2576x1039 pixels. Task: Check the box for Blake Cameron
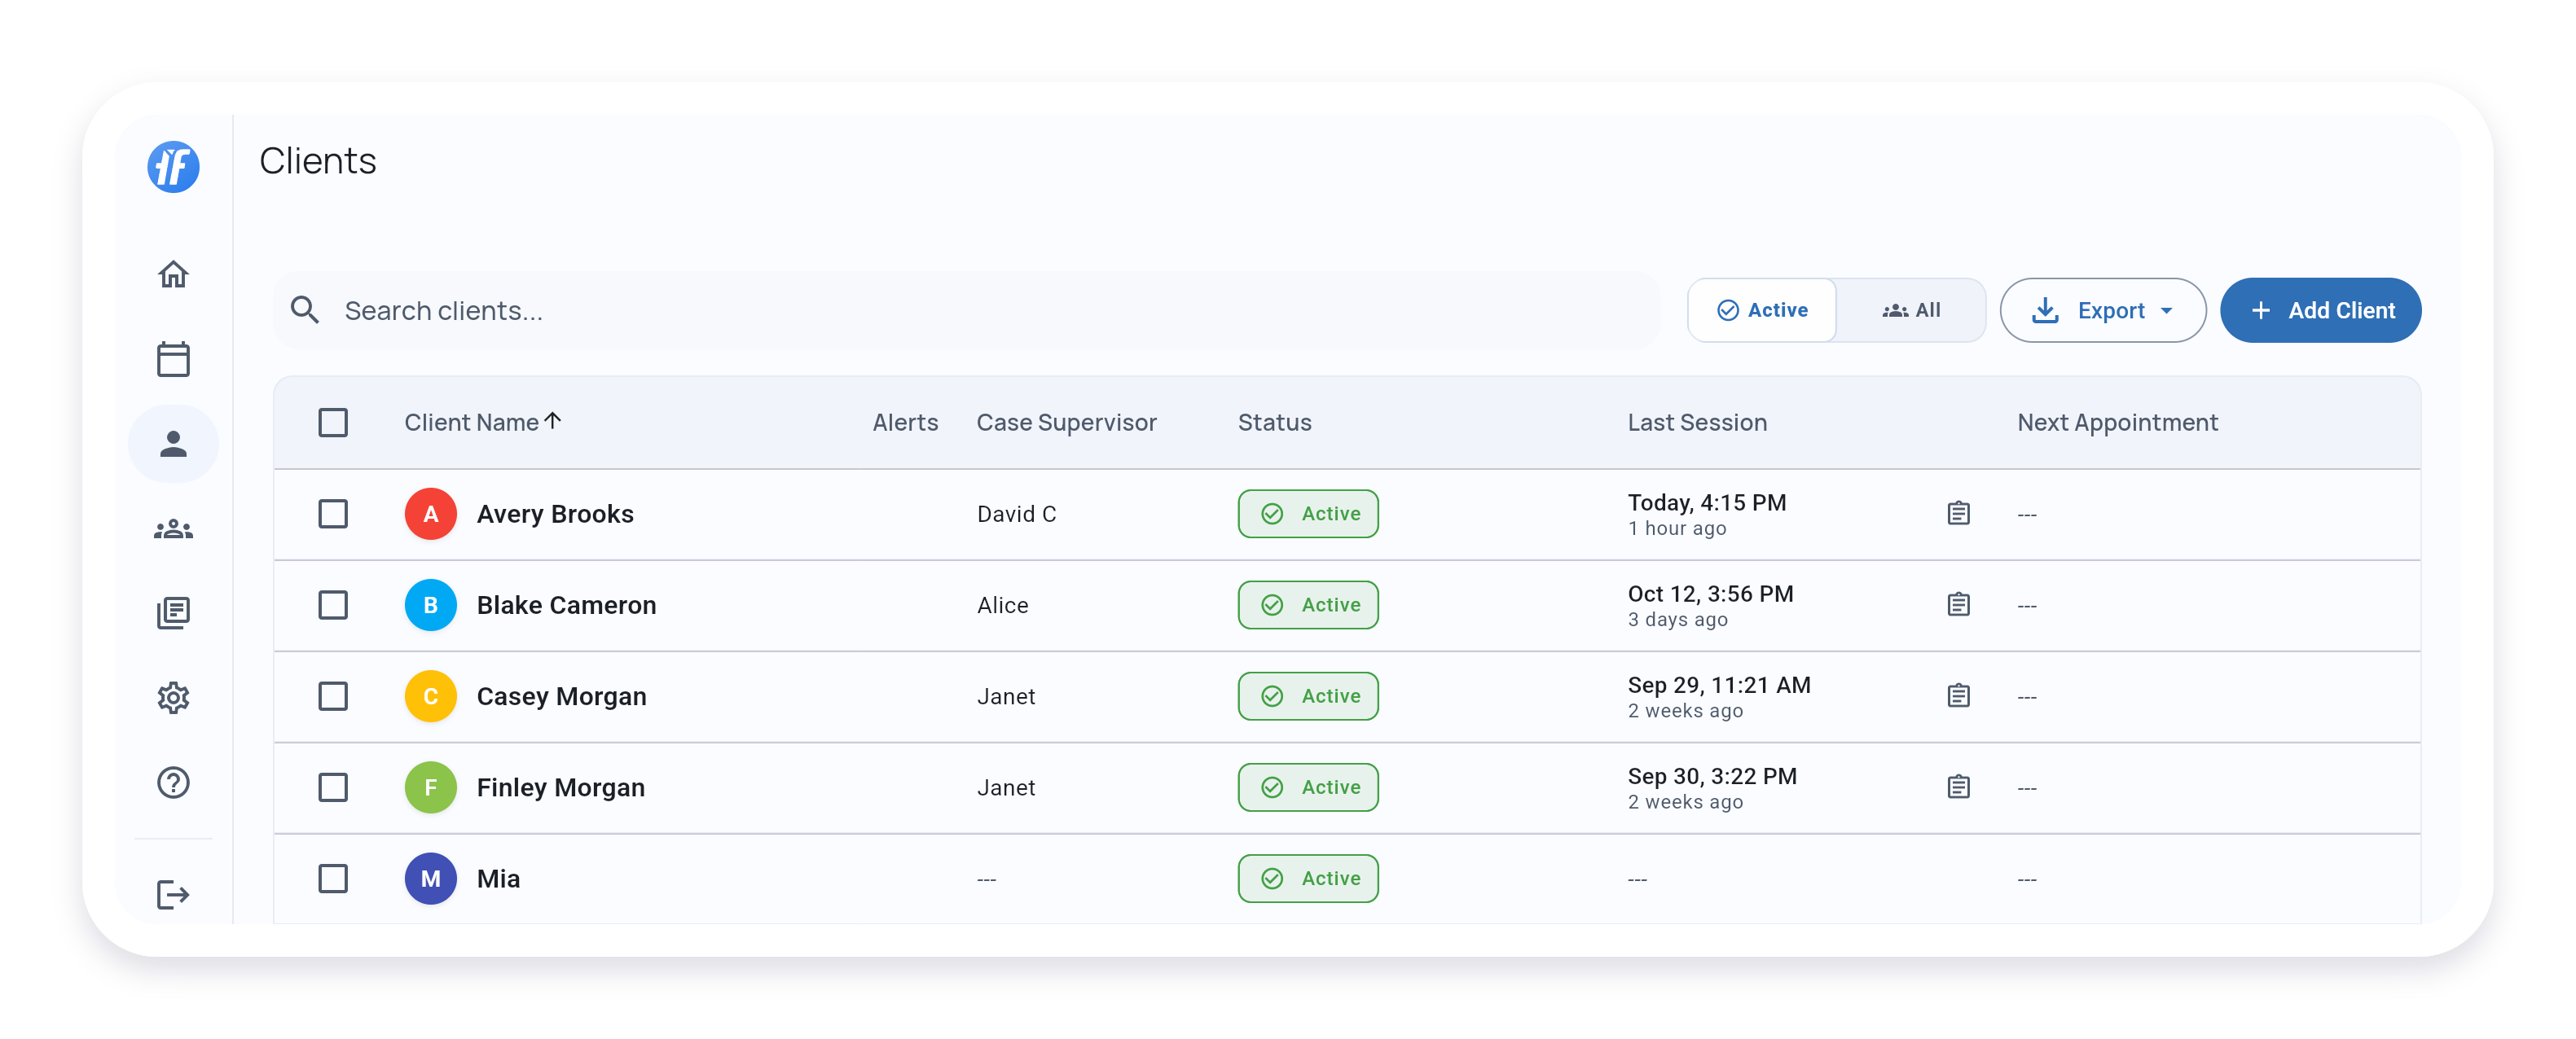point(333,604)
